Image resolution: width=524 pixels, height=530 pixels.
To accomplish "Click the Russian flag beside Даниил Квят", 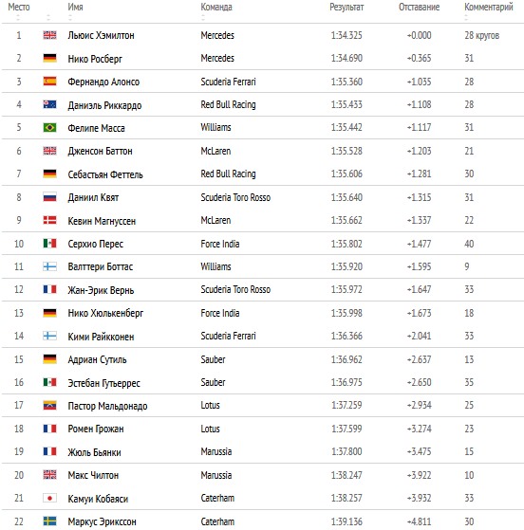I will coord(49,196).
